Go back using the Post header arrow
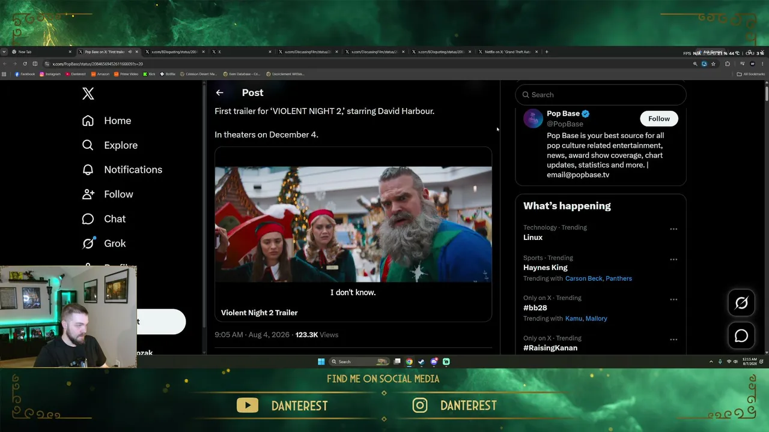Screen dimensions: 769x432 (x=219, y=92)
